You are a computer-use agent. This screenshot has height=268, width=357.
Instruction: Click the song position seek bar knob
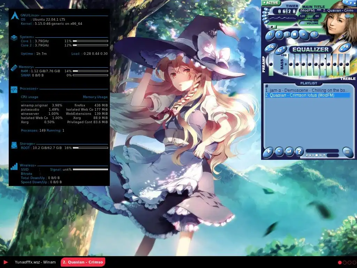pyautogui.click(x=272, y=27)
